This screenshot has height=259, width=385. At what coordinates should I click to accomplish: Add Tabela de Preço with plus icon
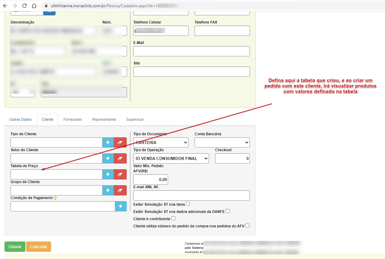(108, 174)
